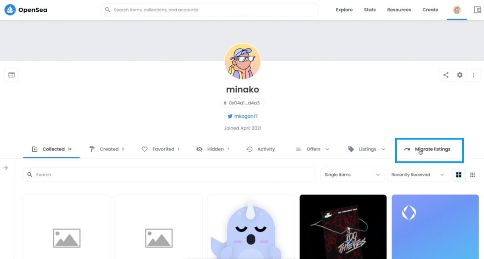
Task: Switch to the Activity tab
Action: tap(261, 149)
